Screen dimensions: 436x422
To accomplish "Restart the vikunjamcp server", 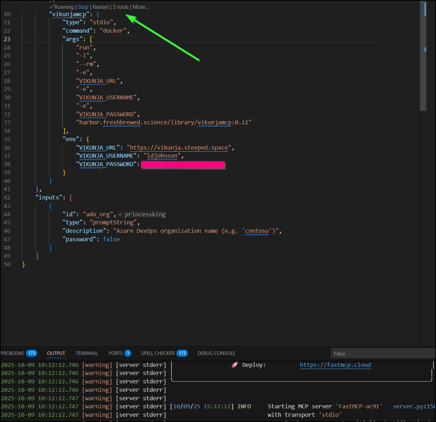I will coord(100,7).
